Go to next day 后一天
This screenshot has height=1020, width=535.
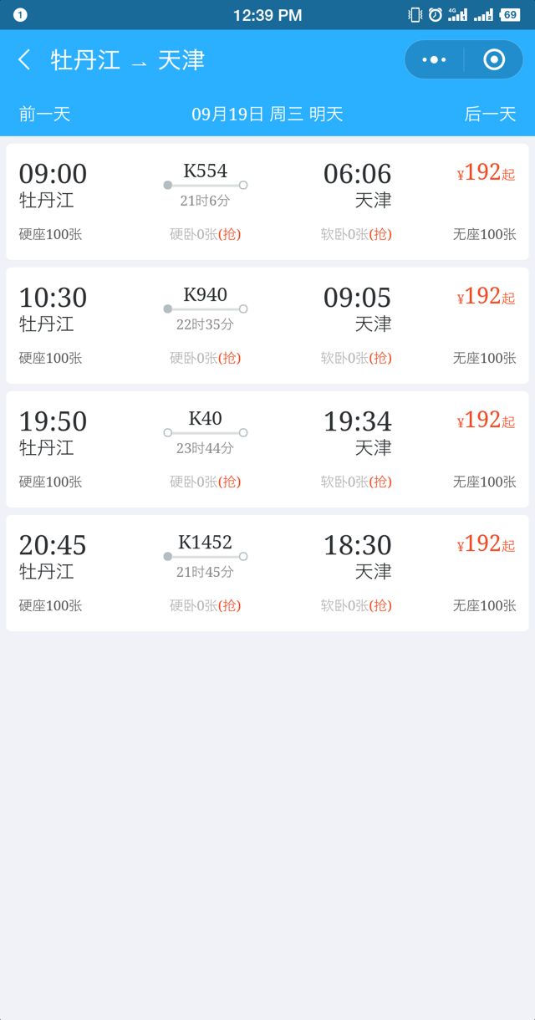(490, 115)
